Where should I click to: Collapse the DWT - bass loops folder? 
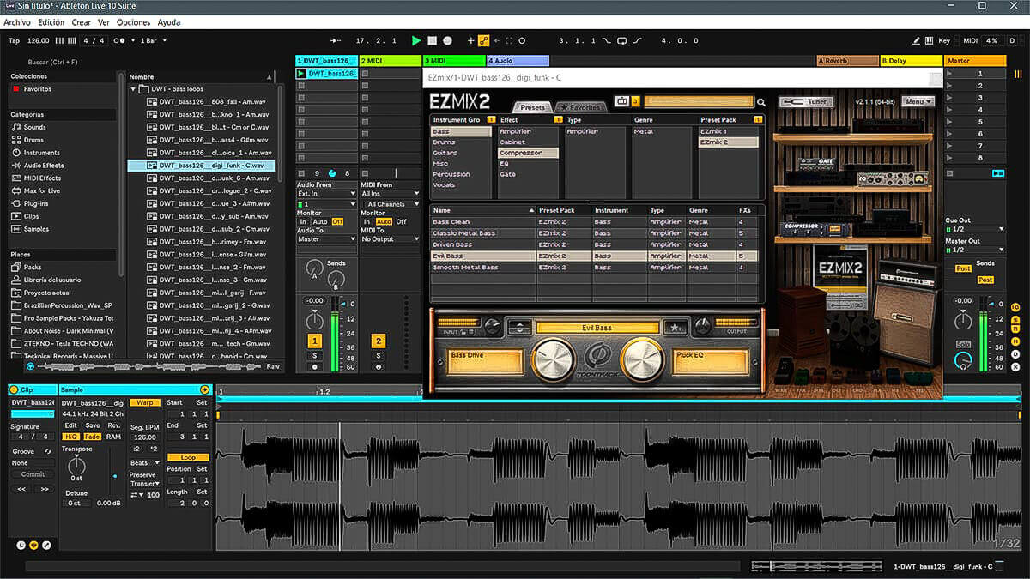pyautogui.click(x=134, y=89)
